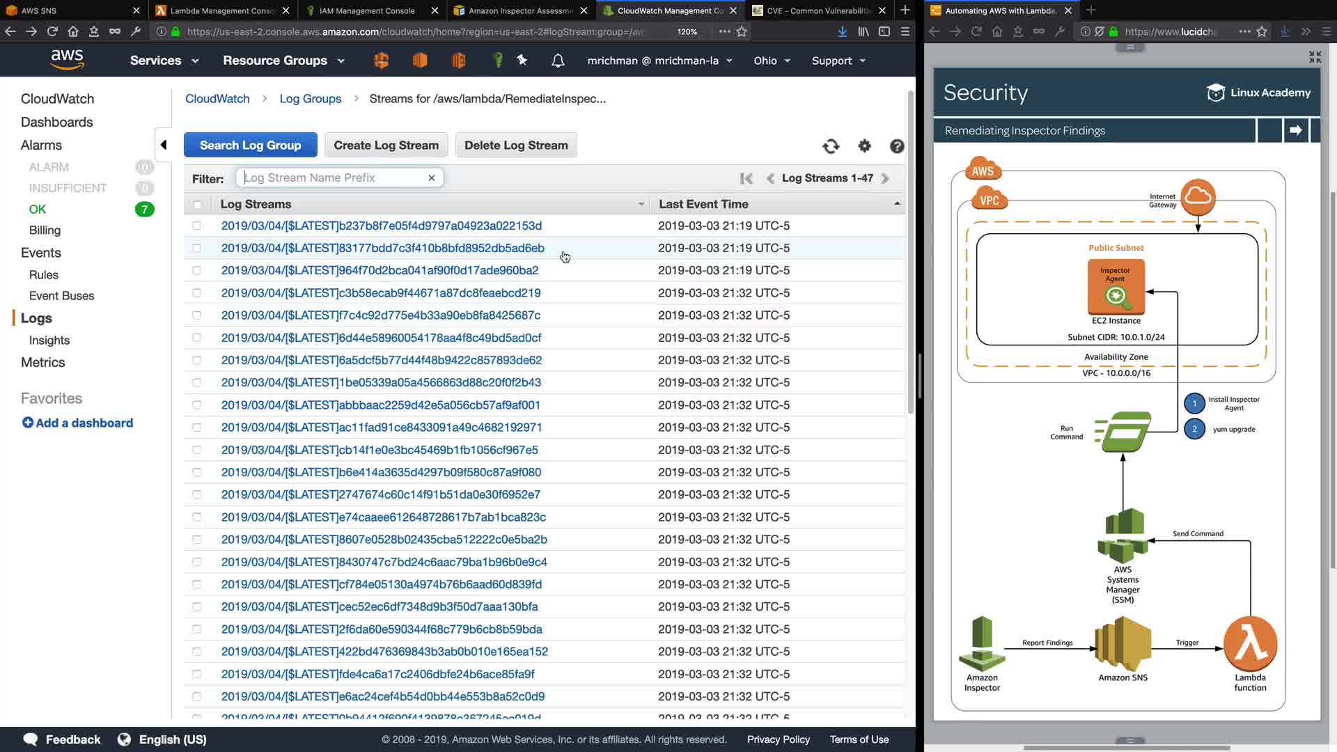Expand the Services dropdown menu
The image size is (1337, 752).
[x=164, y=61]
